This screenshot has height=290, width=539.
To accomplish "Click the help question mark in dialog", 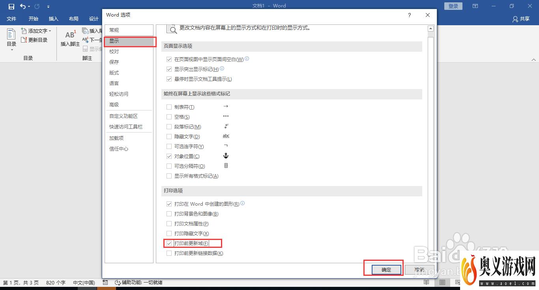I will (409, 15).
